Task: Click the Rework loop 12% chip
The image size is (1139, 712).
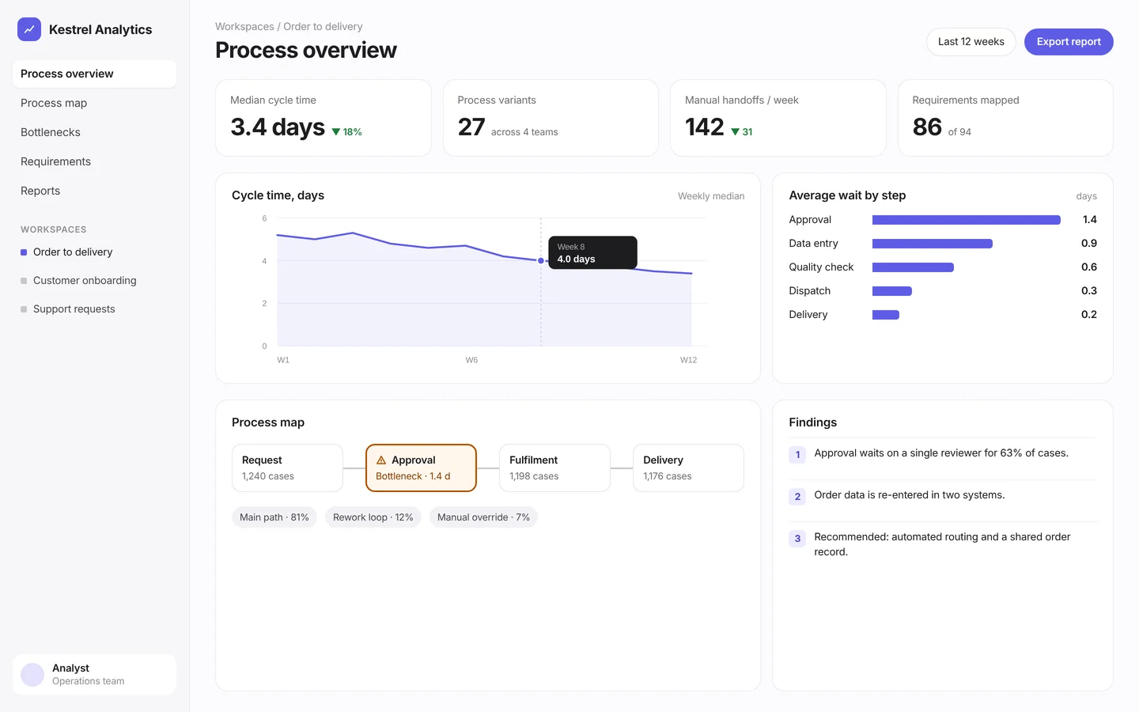Action: (x=373, y=517)
